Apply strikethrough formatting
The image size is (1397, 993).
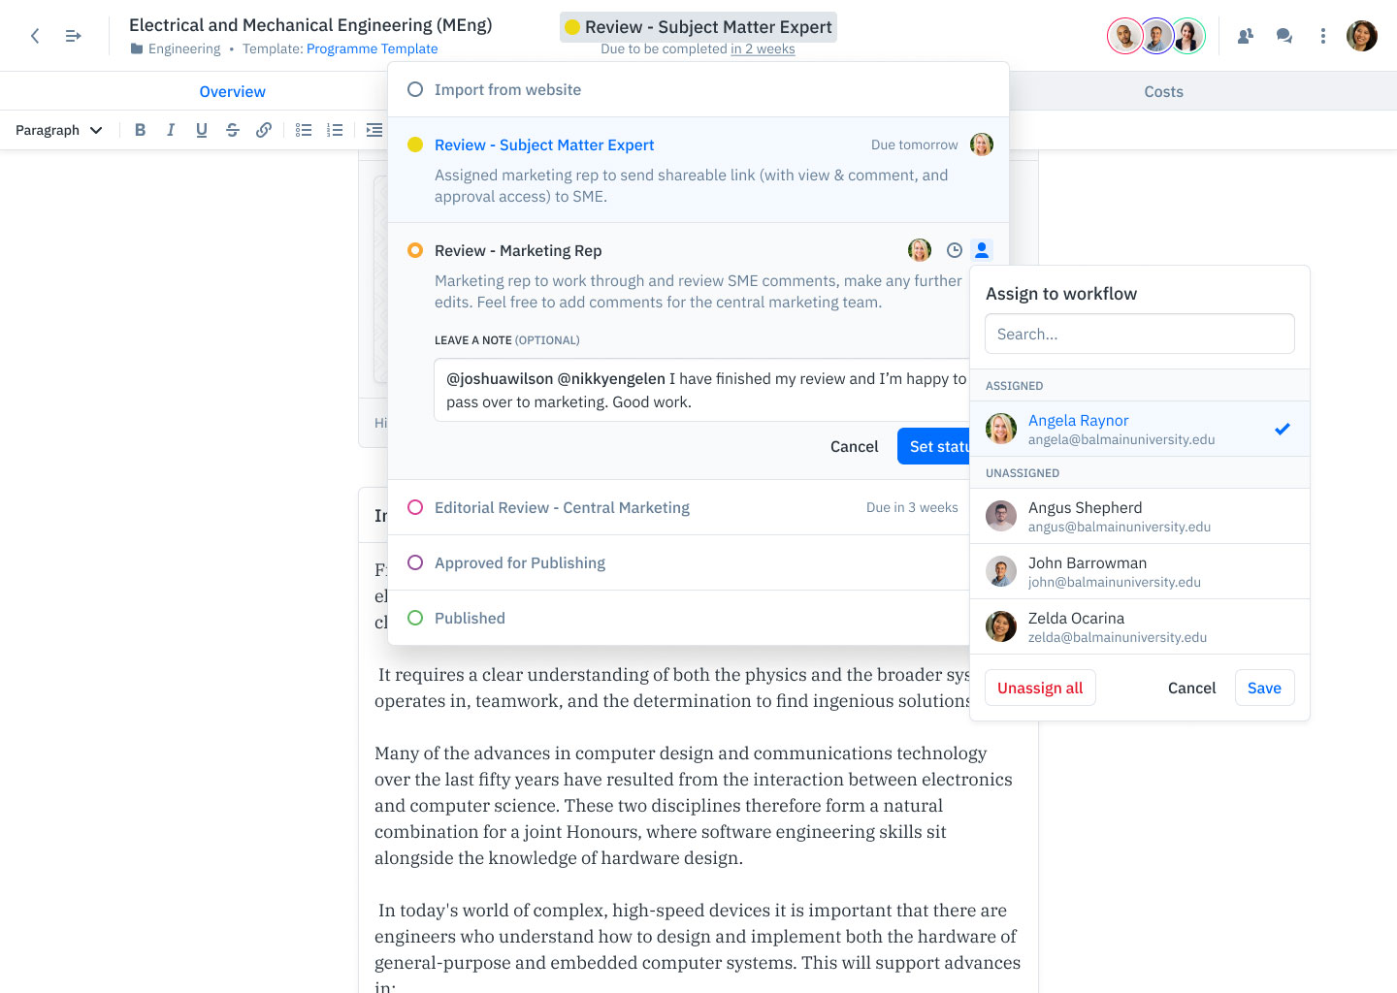[x=233, y=129]
